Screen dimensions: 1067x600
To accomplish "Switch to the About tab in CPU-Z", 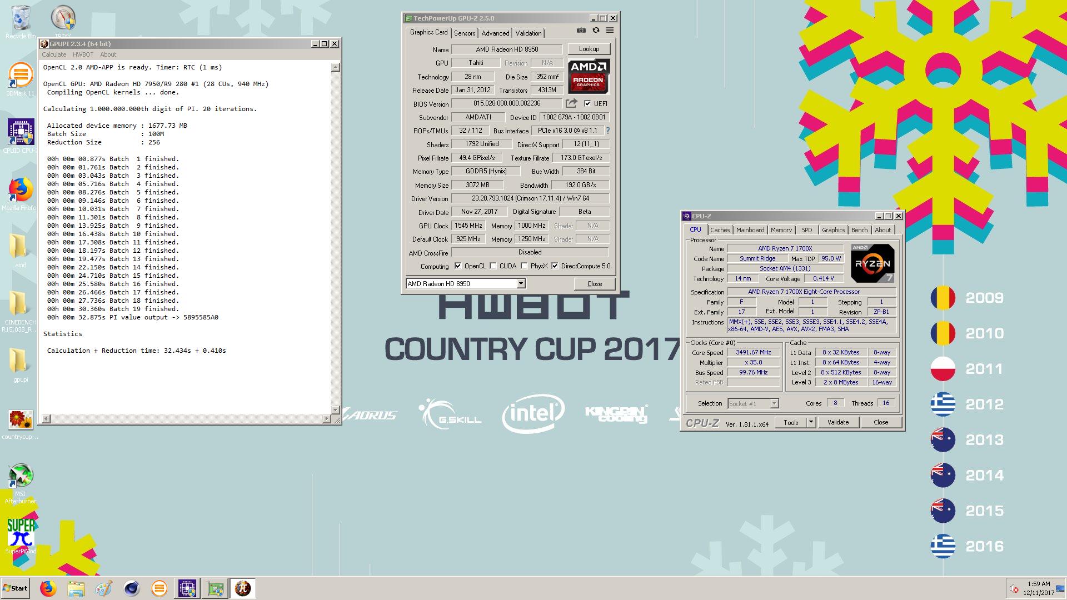I will click(882, 230).
